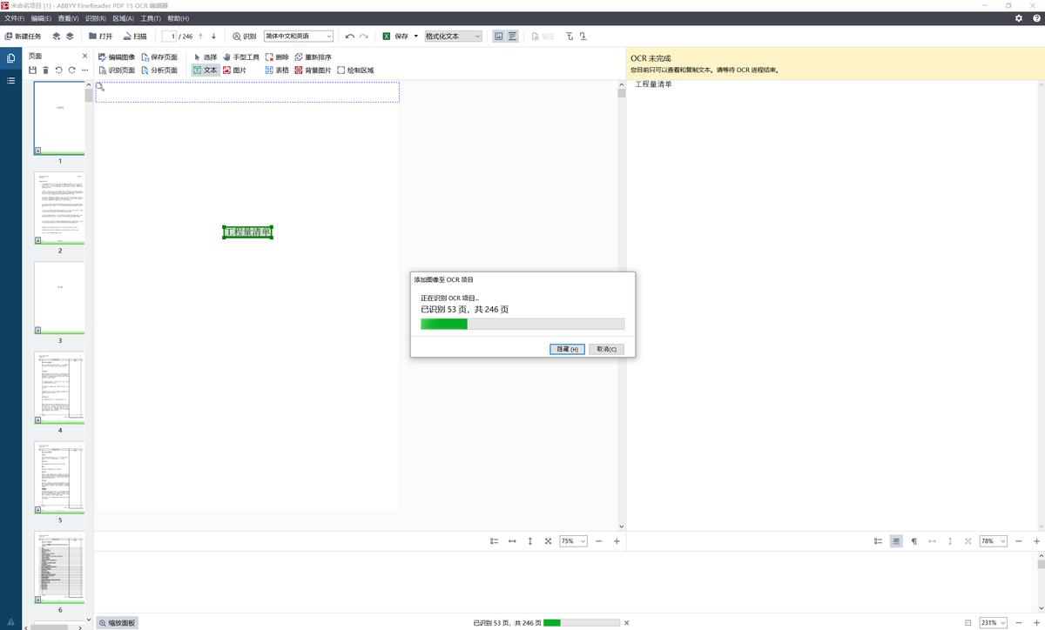Screen dimensions: 1045x630
Task: Open the 工具(T) menu
Action: click(151, 18)
